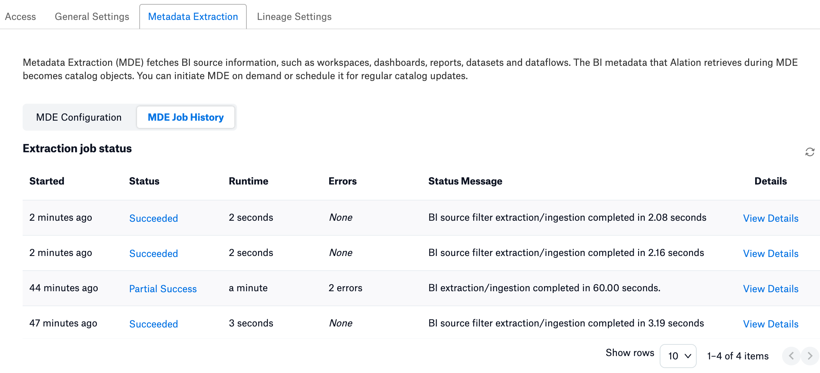Click the '1–4 of 4 items' counter
The image size is (820, 373).
738,356
